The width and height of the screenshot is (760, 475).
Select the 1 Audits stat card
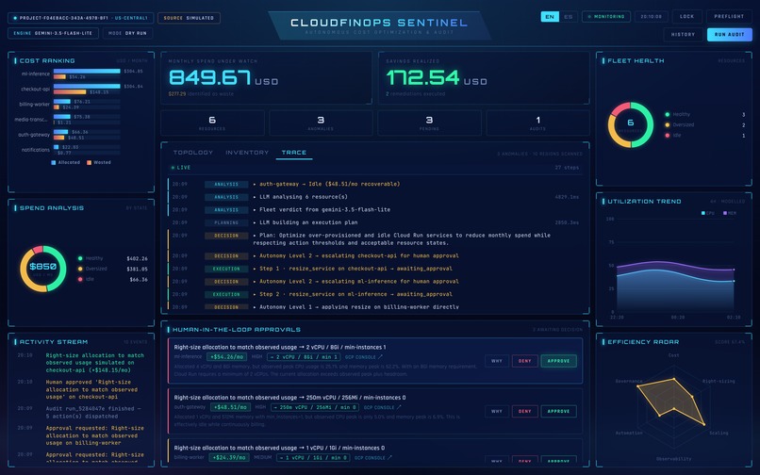click(x=538, y=123)
